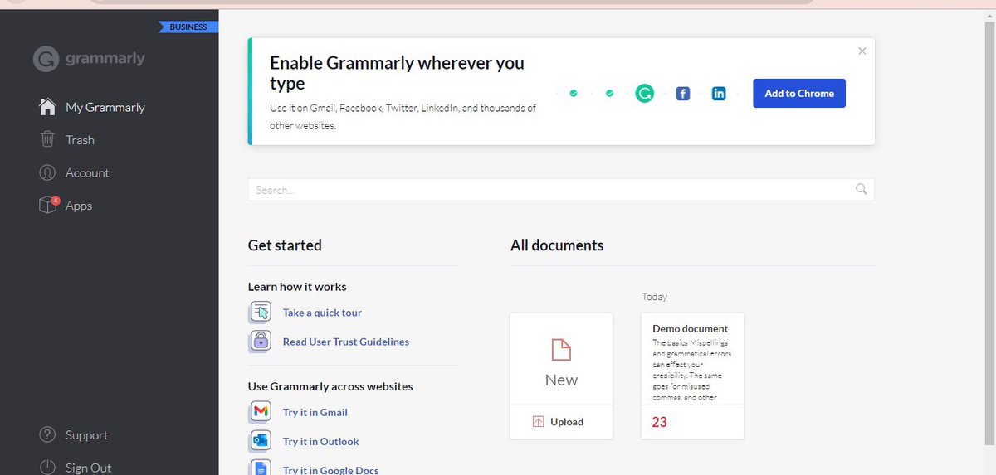Open the Account profile icon
This screenshot has width=996, height=475.
click(x=48, y=172)
